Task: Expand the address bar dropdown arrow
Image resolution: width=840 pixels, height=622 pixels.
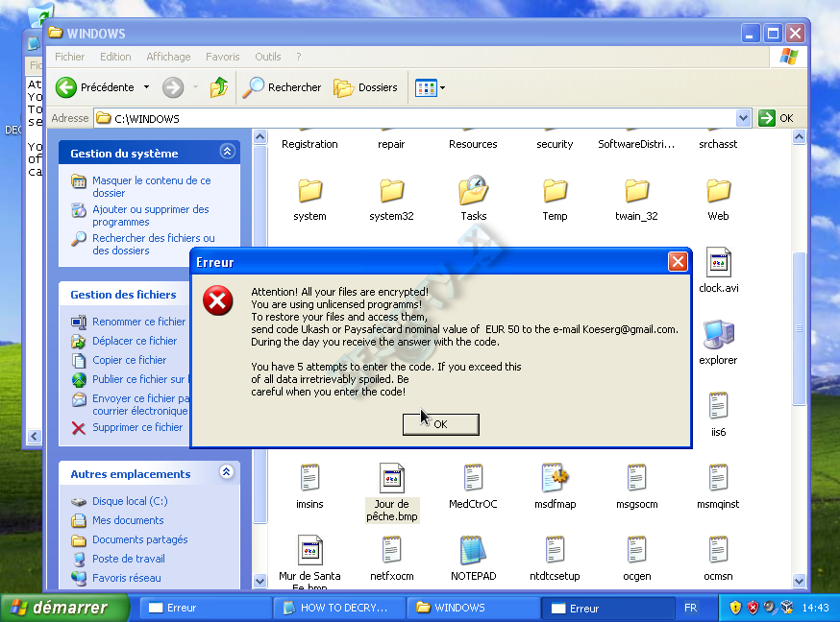Action: [x=743, y=118]
